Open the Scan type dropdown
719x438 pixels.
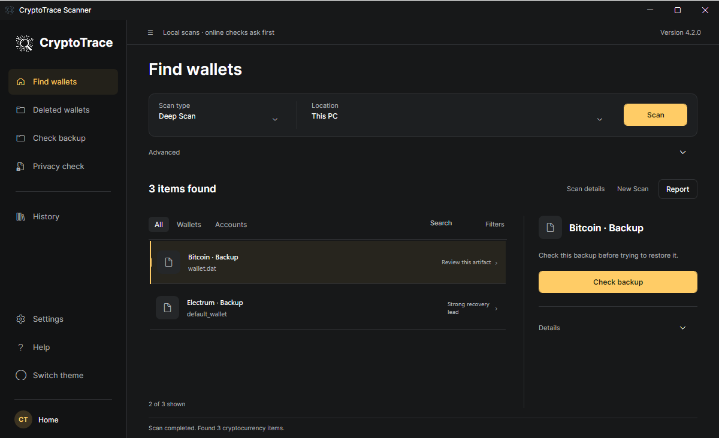click(x=219, y=114)
